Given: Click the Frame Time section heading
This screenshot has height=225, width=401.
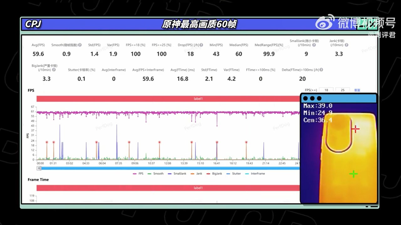Looking at the screenshot, I should [38, 180].
